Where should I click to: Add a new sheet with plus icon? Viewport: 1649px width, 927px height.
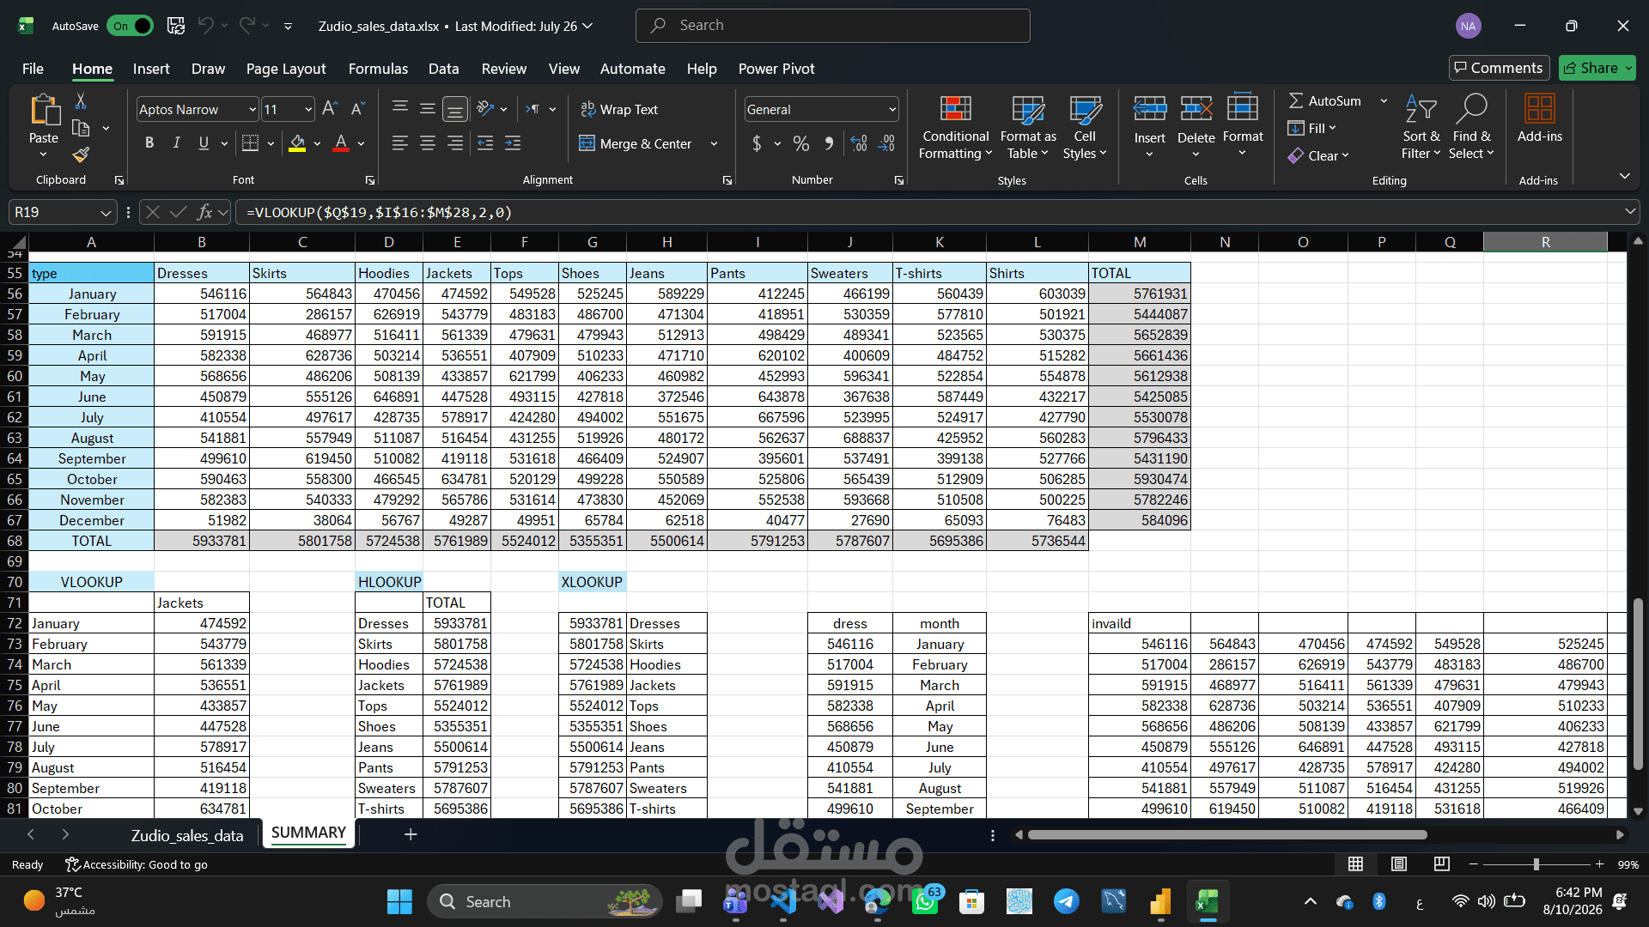pyautogui.click(x=411, y=834)
